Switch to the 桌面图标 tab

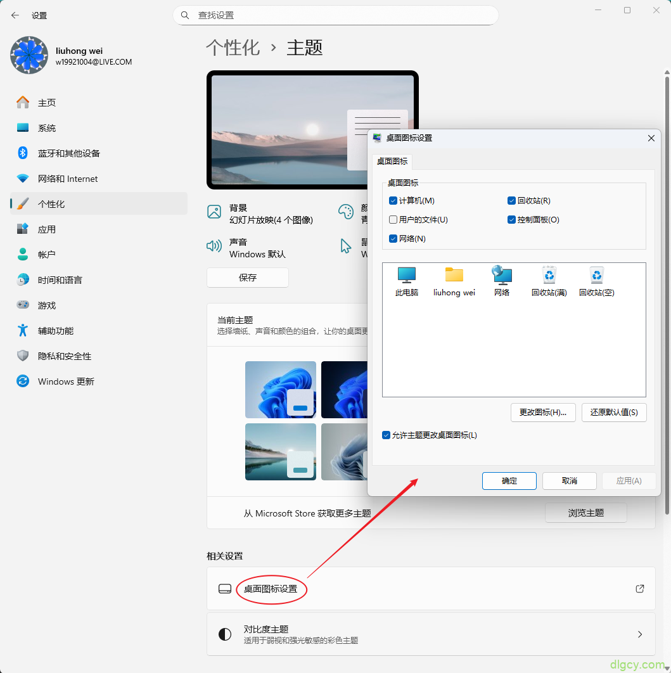point(392,162)
